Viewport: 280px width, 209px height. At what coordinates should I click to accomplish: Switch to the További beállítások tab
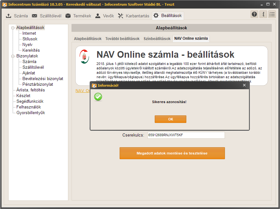tap(122, 38)
